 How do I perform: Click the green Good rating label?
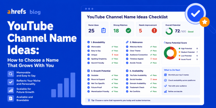pos(191,32)
